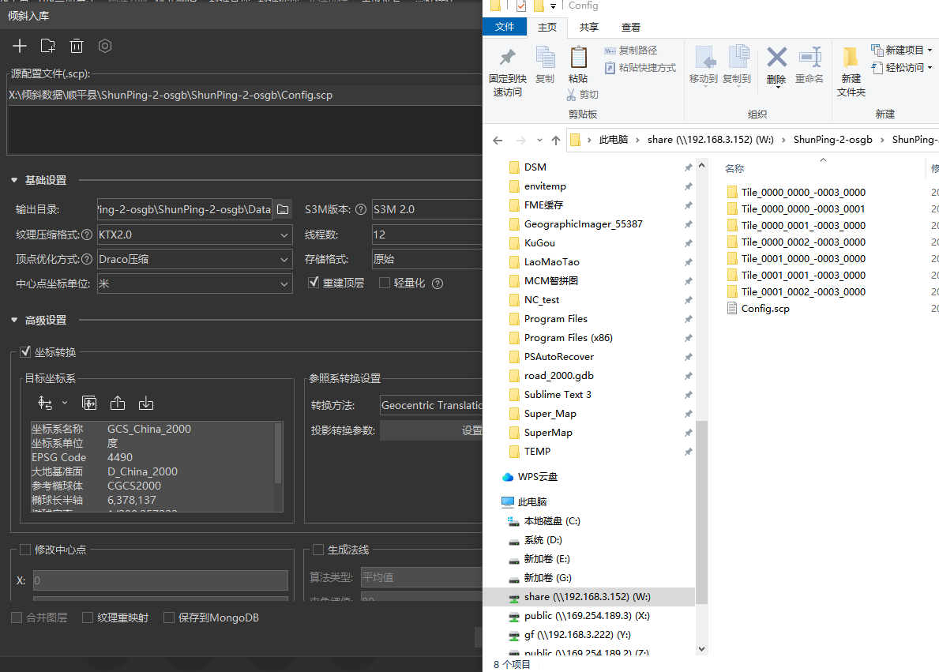Click help icon beside 纹理压缩格式
939x672 pixels.
pos(88,235)
